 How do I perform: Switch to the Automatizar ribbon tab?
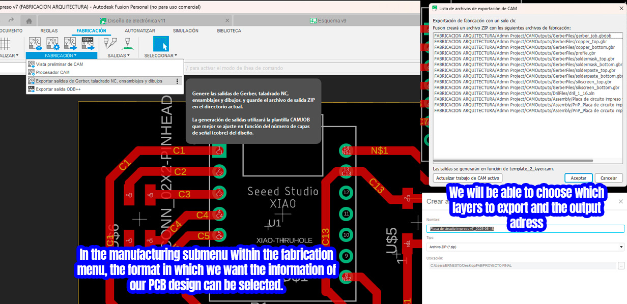[140, 31]
